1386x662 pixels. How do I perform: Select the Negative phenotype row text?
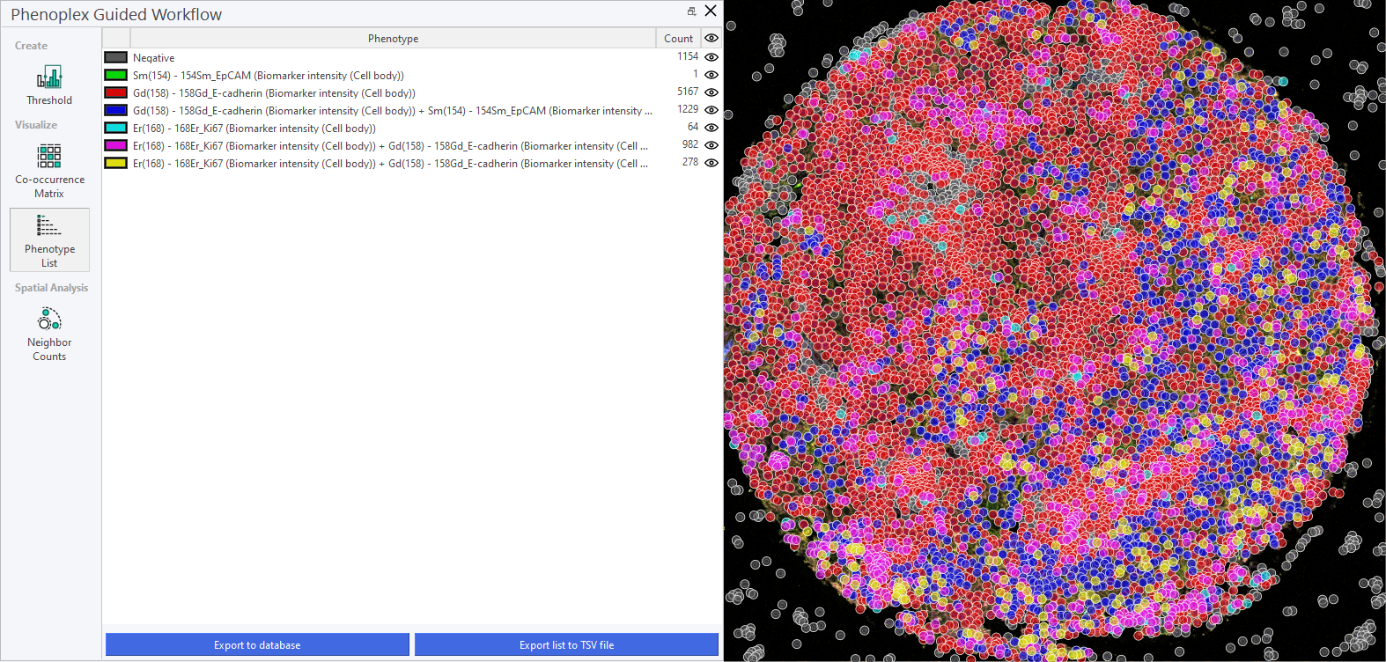(154, 58)
